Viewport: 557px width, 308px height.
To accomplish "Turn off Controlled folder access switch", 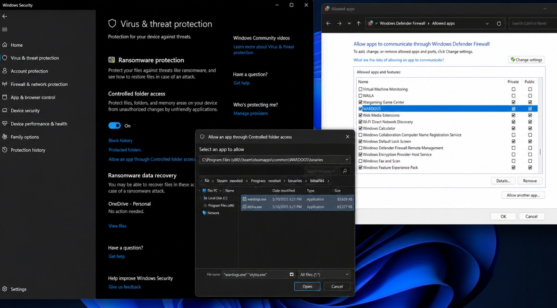I will coord(115,126).
